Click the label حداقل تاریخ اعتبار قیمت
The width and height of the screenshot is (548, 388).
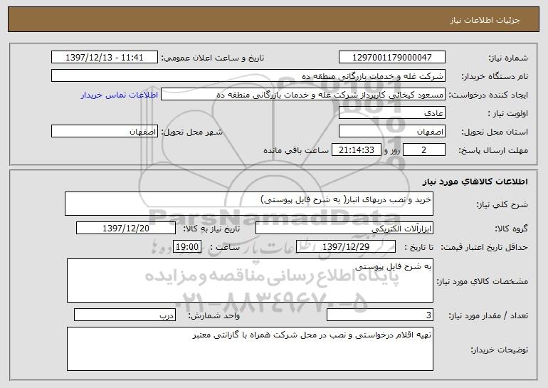point(484,248)
